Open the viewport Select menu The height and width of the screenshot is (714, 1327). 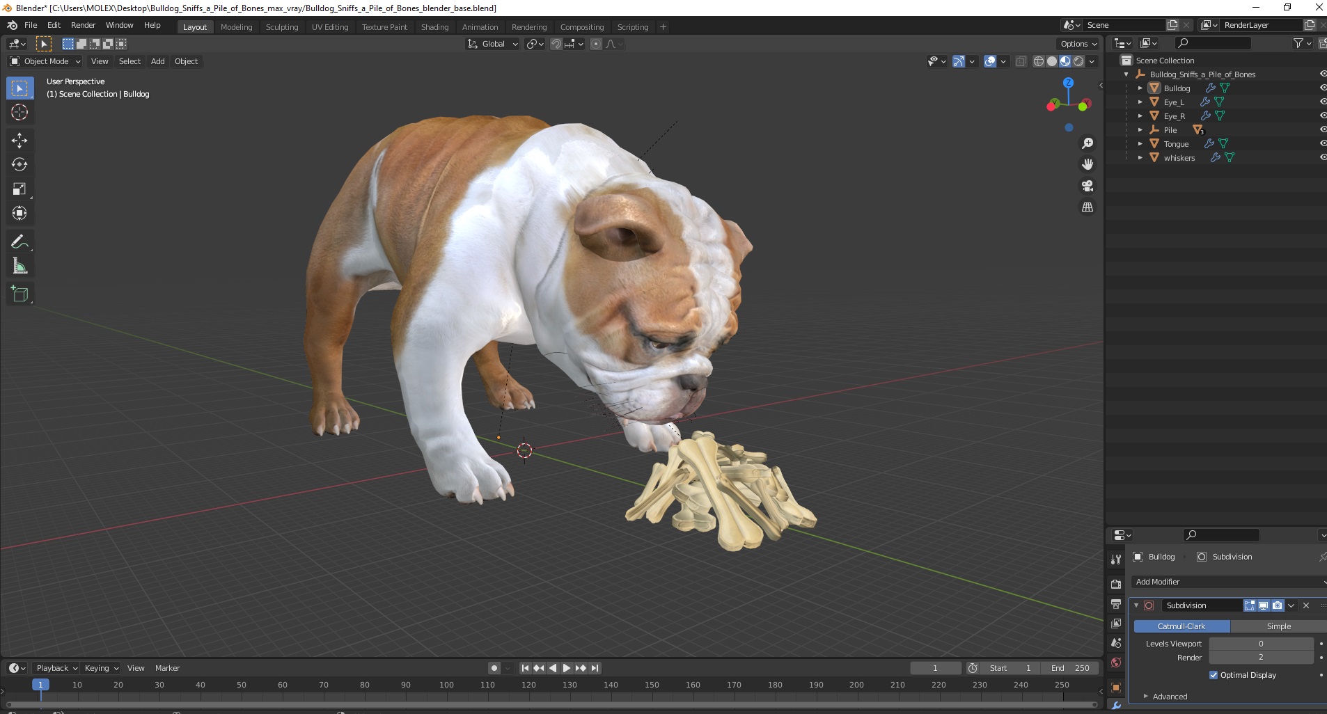point(129,61)
